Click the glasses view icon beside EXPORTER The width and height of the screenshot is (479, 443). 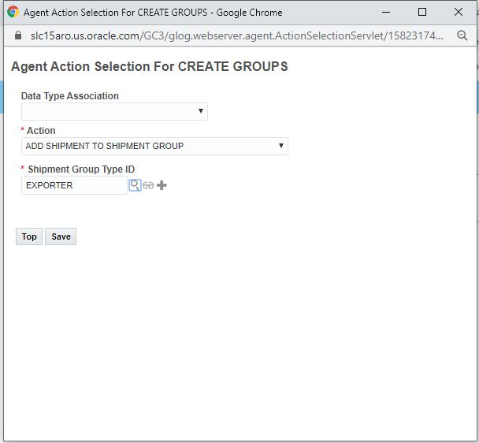coord(148,185)
